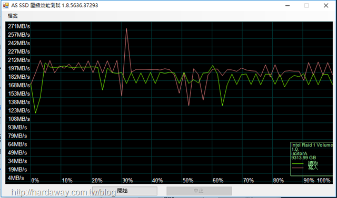
Task: Click the 讀取 legend label
Action: click(x=313, y=164)
